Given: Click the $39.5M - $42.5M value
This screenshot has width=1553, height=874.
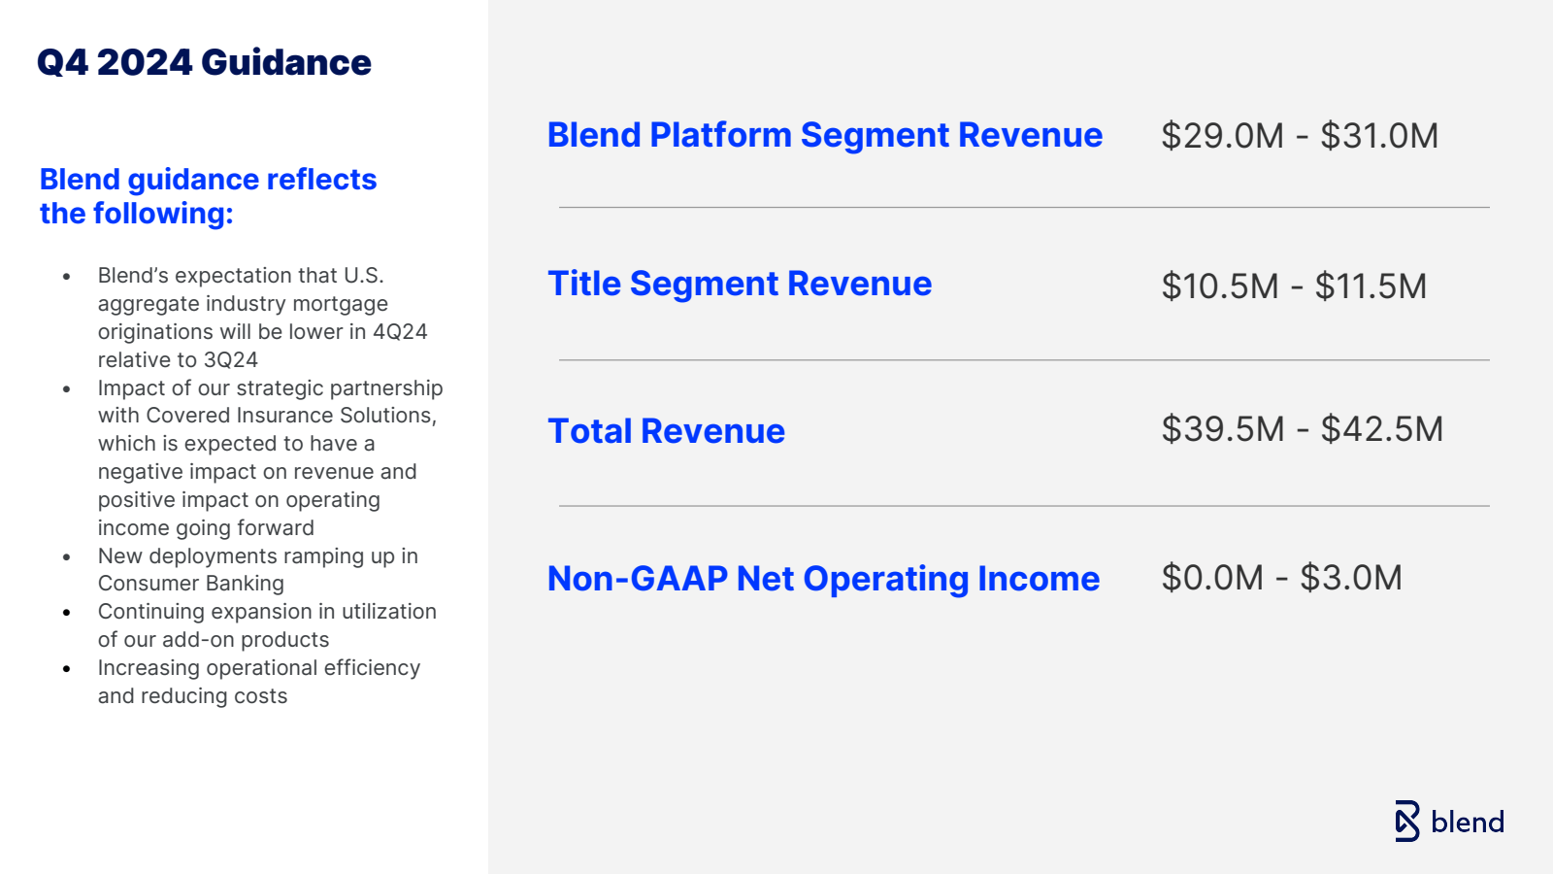Looking at the screenshot, I should [x=1302, y=429].
